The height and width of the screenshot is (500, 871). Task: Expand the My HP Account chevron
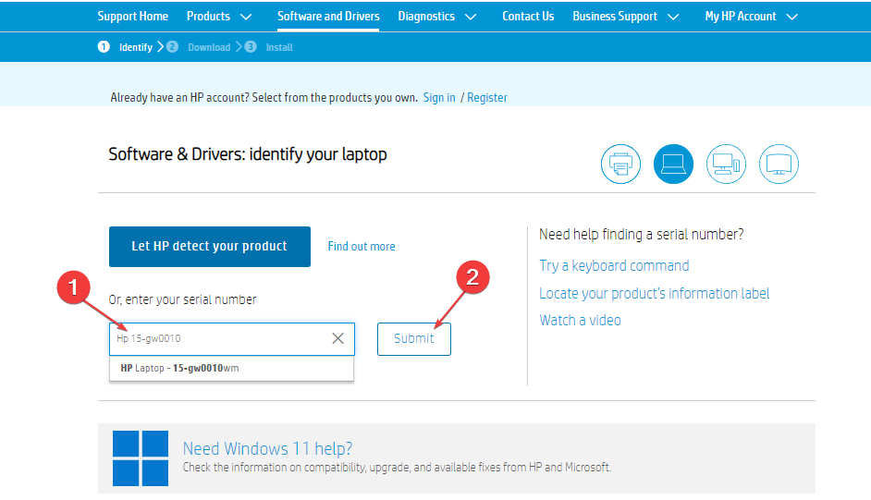coord(792,18)
